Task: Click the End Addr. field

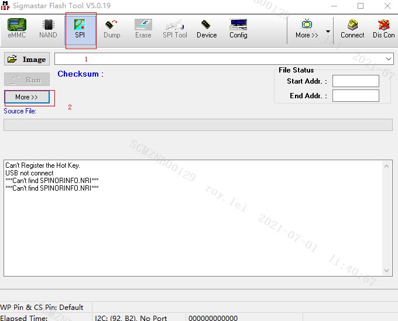Action: pyautogui.click(x=356, y=95)
